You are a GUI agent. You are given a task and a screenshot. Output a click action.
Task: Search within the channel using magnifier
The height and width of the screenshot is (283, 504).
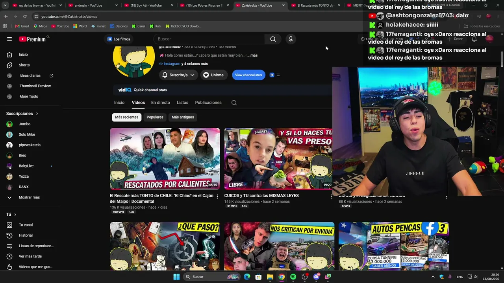click(234, 103)
